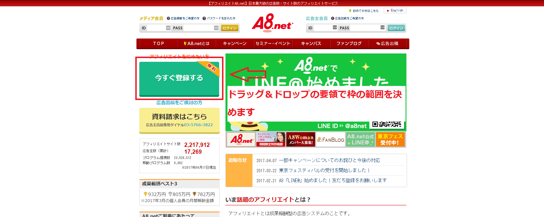Click the 広告出稿をご検討の方 label
Image resolution: width=544 pixels, height=217 pixels.
coord(179,103)
